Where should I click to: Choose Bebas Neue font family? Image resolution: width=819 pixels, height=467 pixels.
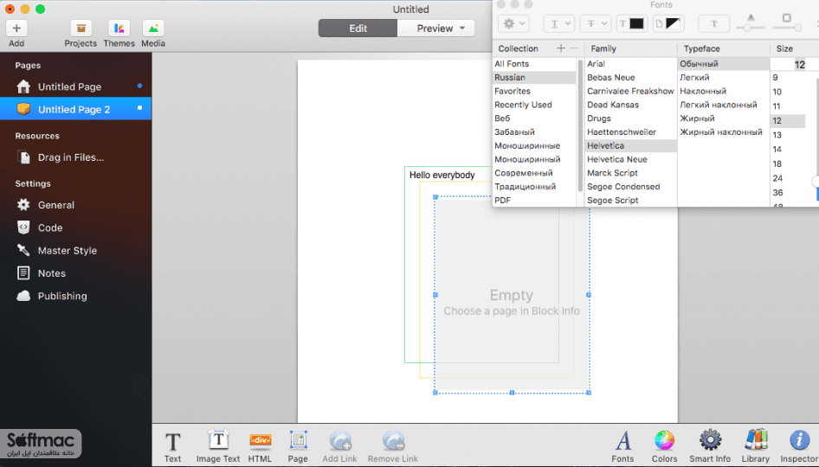610,77
